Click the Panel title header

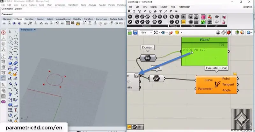(x=205, y=39)
